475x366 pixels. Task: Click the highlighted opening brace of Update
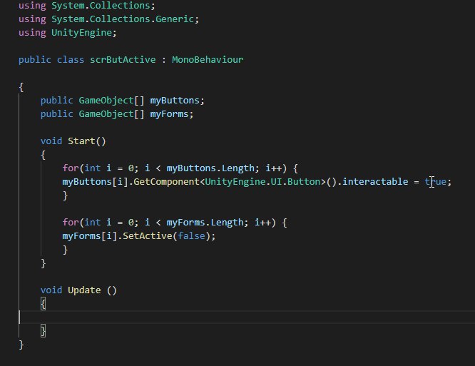[43, 304]
